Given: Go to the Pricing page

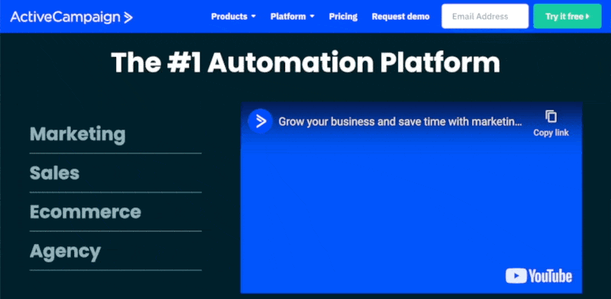Looking at the screenshot, I should click(x=343, y=16).
